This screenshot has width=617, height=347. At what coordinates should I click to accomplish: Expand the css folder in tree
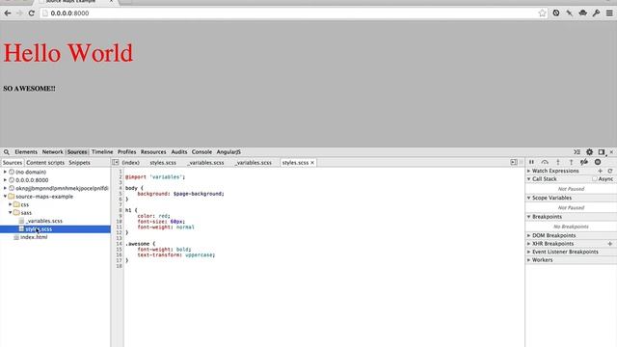[x=11, y=204]
